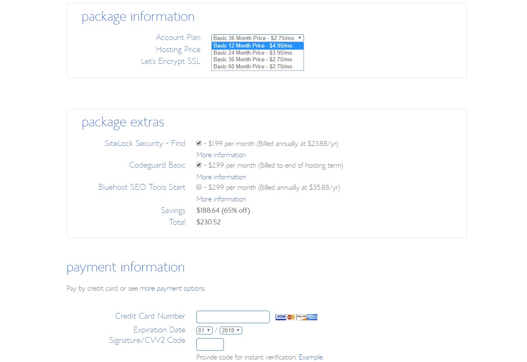Click the Account Plan label
Image resolution: width=527 pixels, height=362 pixels.
(x=178, y=37)
